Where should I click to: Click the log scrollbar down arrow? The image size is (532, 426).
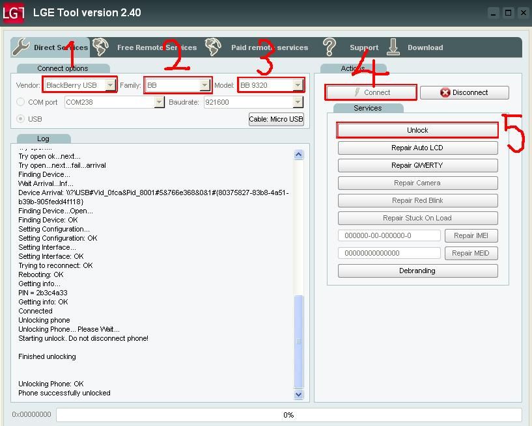click(x=299, y=395)
